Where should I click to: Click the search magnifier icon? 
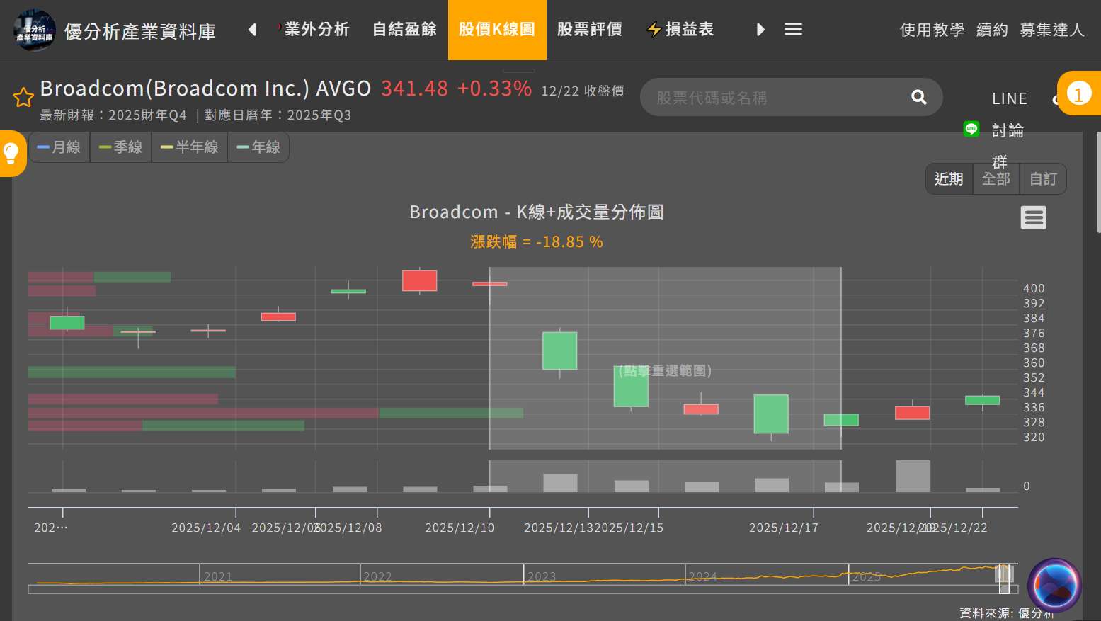(918, 97)
